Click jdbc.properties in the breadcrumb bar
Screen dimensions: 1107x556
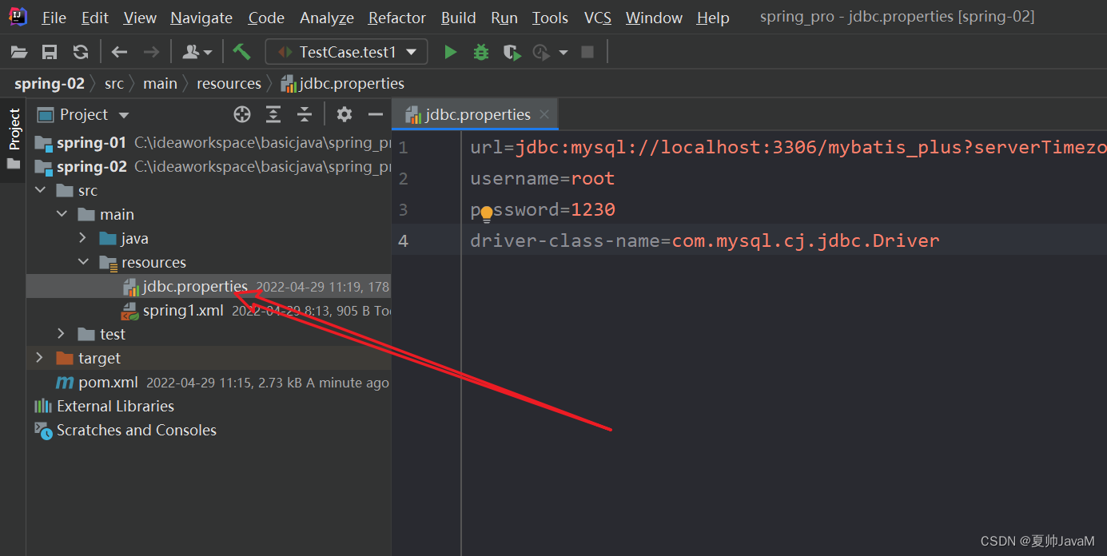coord(342,84)
